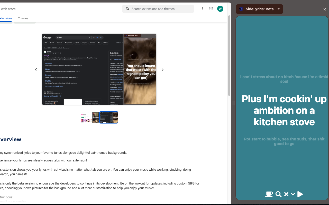329x205 pixels.
Task: Click the lyric "Plus I'm cookin' up ambition"
Action: click(284, 110)
